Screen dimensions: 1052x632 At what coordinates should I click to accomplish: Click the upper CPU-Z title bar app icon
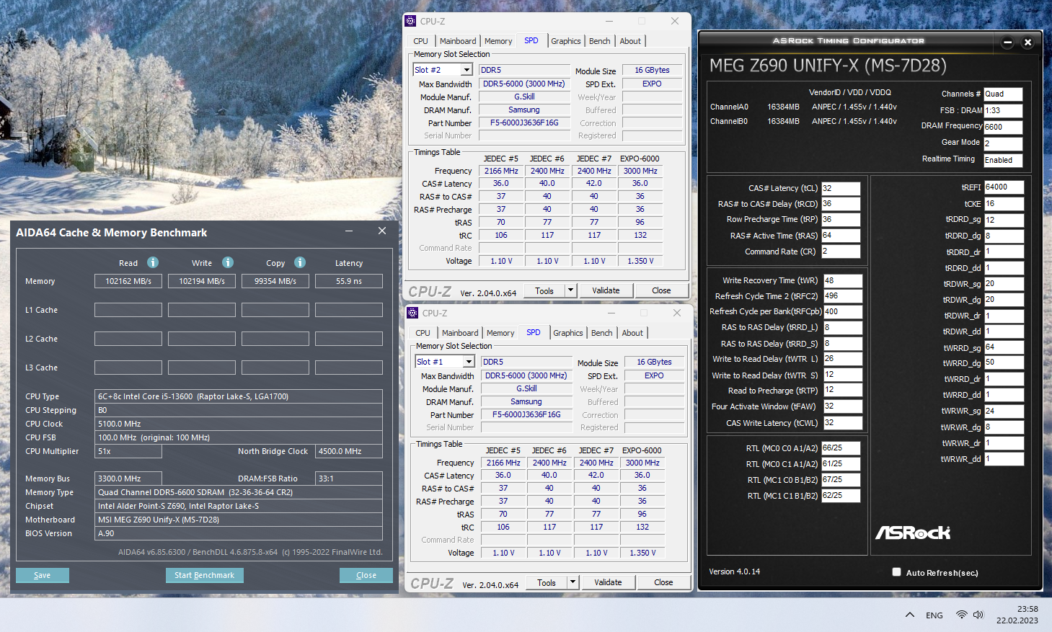tap(411, 21)
